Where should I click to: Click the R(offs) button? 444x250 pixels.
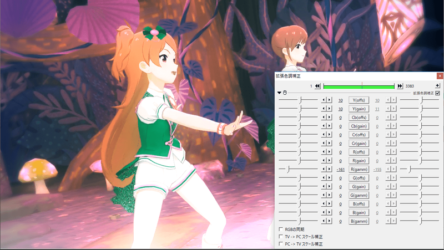click(359, 152)
